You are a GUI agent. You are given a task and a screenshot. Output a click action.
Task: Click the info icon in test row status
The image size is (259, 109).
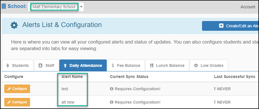click(112, 89)
